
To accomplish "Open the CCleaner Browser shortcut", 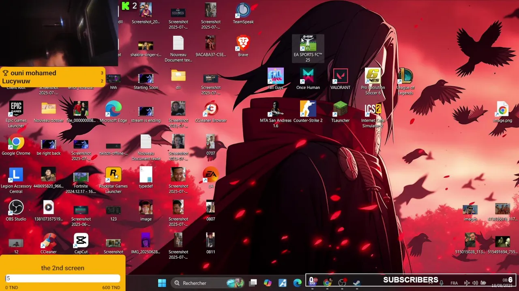I will point(211,112).
